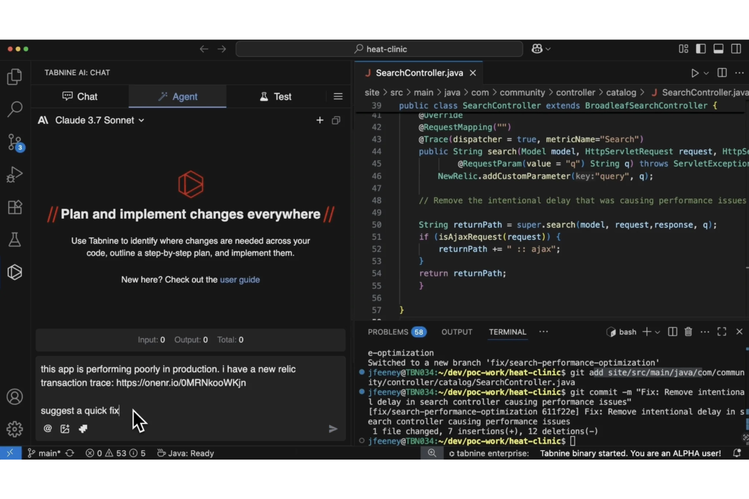The width and height of the screenshot is (749, 499).
Task: Open the TERMINAL panel tab
Action: click(507, 332)
